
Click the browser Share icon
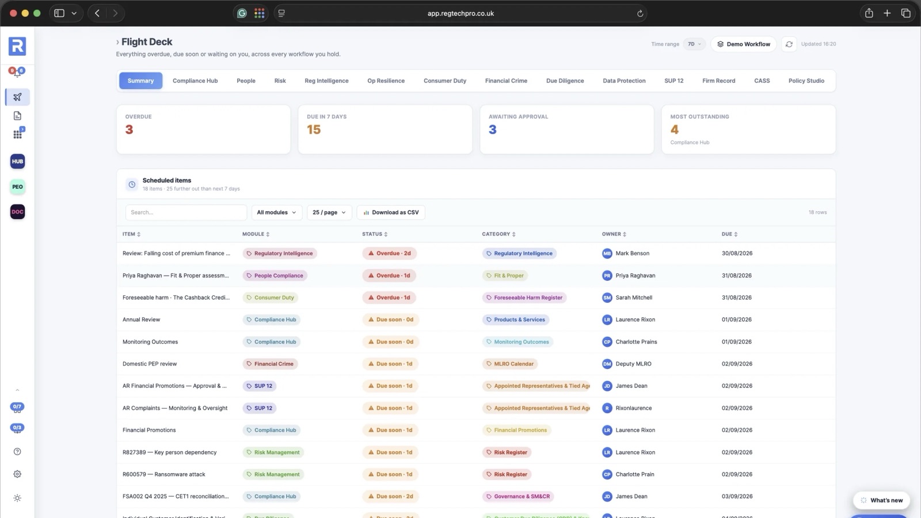click(869, 13)
